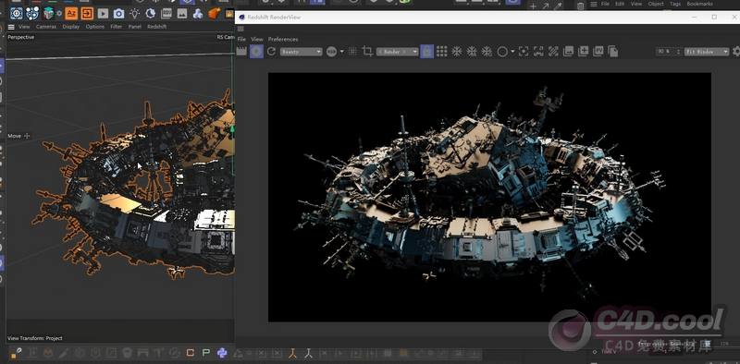This screenshot has height=364, width=740.
Task: Open View menu in Redshift RenderView
Action: coord(257,39)
